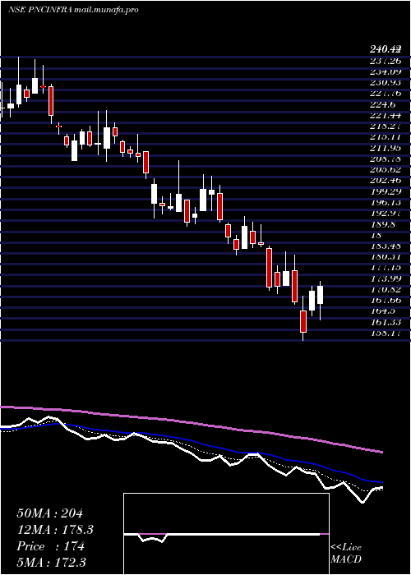Click the 230.93 price axis label

386,82
